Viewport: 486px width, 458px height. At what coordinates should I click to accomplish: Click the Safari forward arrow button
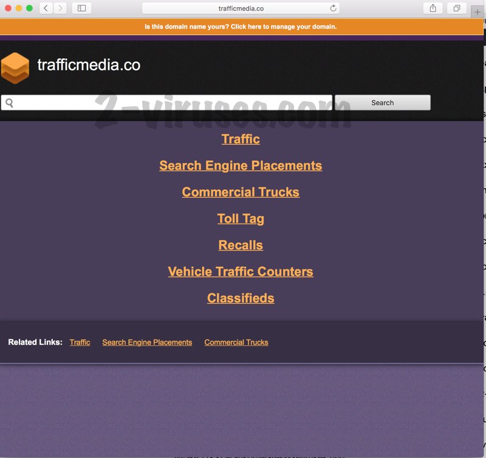(x=60, y=8)
